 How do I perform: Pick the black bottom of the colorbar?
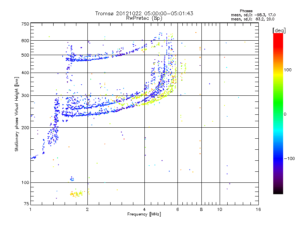(x=278, y=191)
